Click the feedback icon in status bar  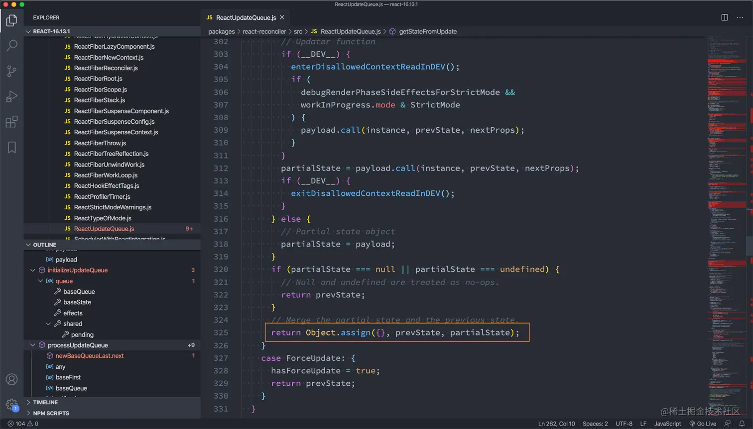[x=728, y=424]
